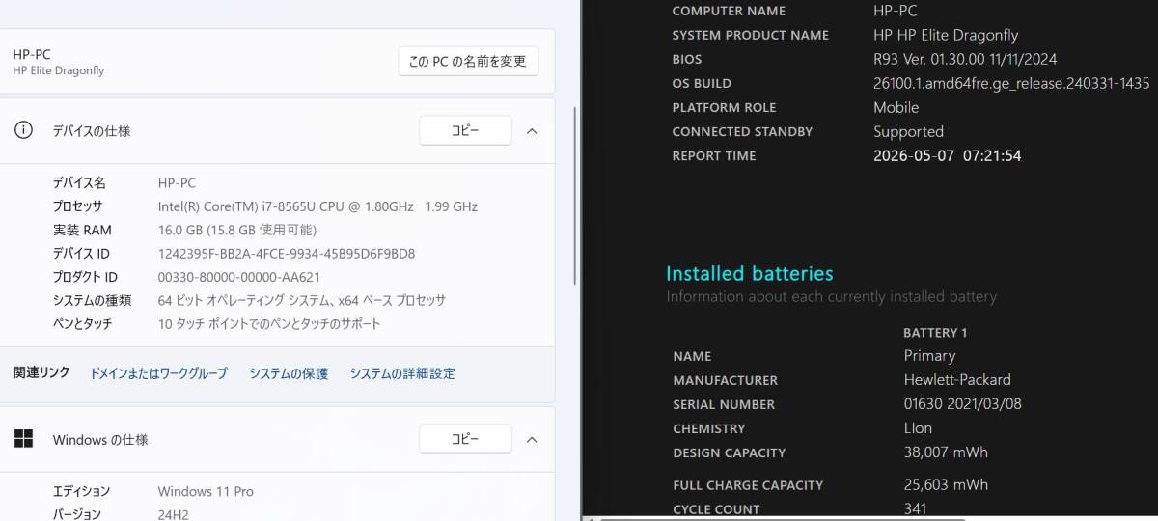
Task: Open the システムの詳細設定 link
Action: 402,373
